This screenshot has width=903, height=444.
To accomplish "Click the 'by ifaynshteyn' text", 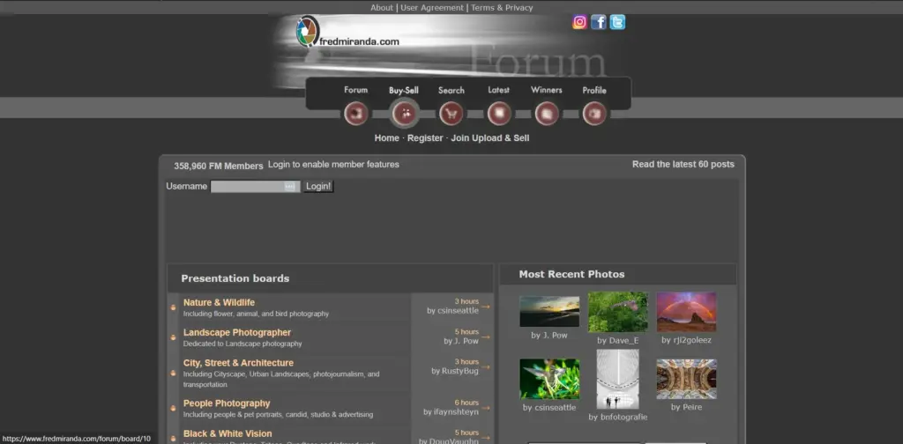I will click(451, 411).
